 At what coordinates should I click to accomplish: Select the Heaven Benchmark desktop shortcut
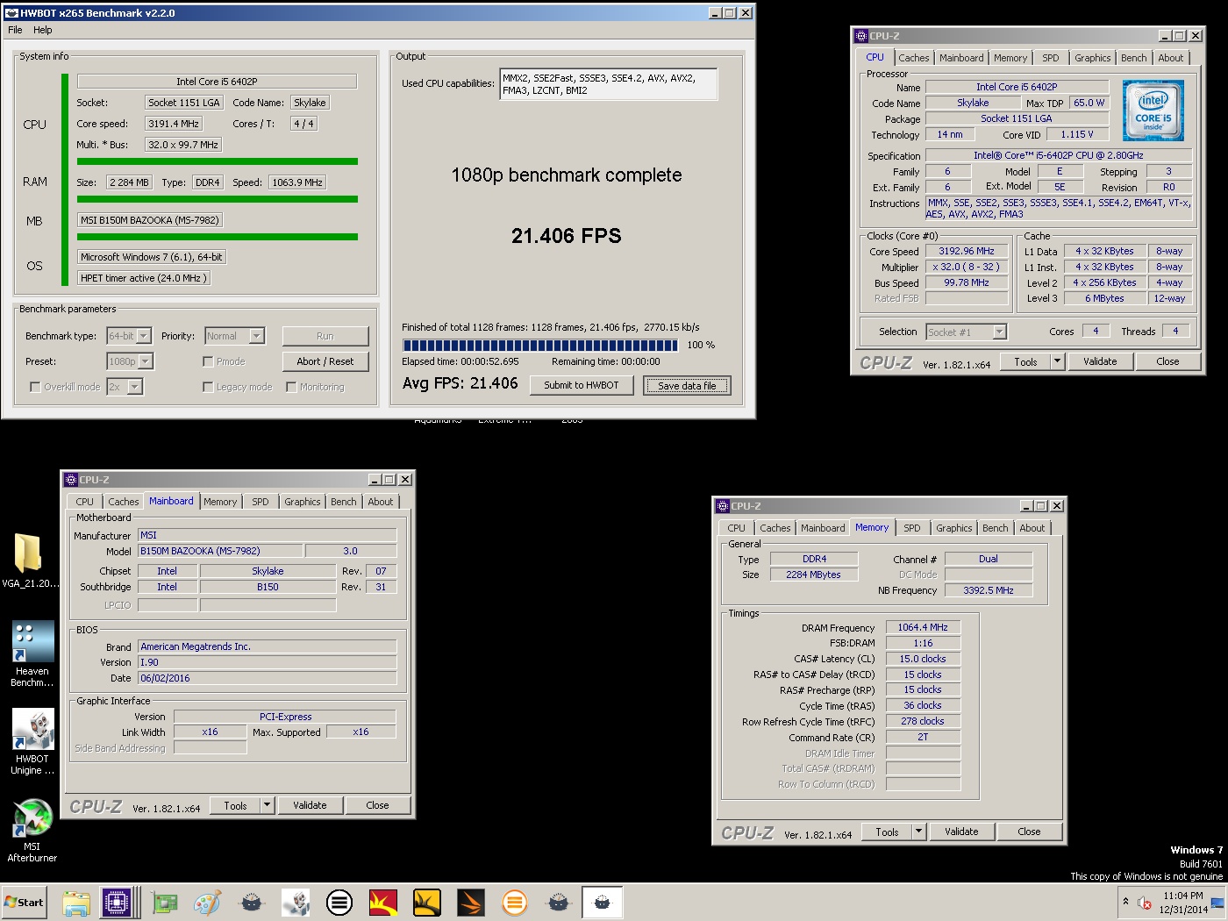32,654
